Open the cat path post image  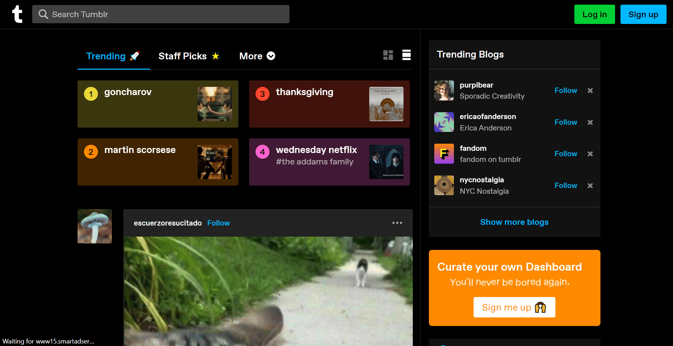268,291
